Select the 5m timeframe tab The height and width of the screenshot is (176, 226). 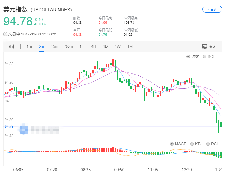pyautogui.click(x=41, y=46)
